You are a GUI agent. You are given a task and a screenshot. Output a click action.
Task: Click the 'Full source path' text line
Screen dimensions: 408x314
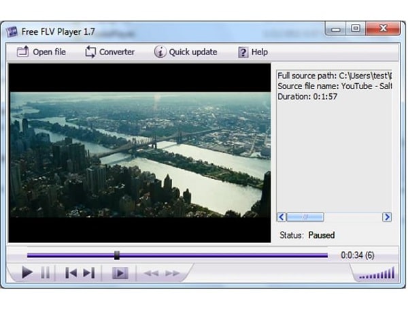coord(335,76)
